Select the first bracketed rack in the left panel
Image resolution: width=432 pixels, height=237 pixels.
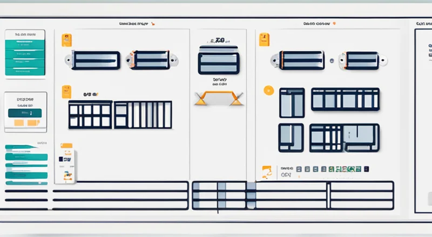[x=95, y=60]
